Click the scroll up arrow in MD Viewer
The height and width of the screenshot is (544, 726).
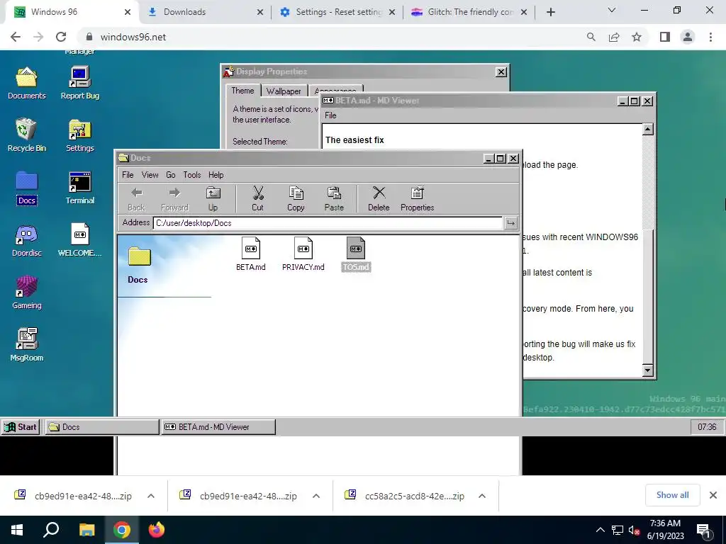tap(648, 129)
